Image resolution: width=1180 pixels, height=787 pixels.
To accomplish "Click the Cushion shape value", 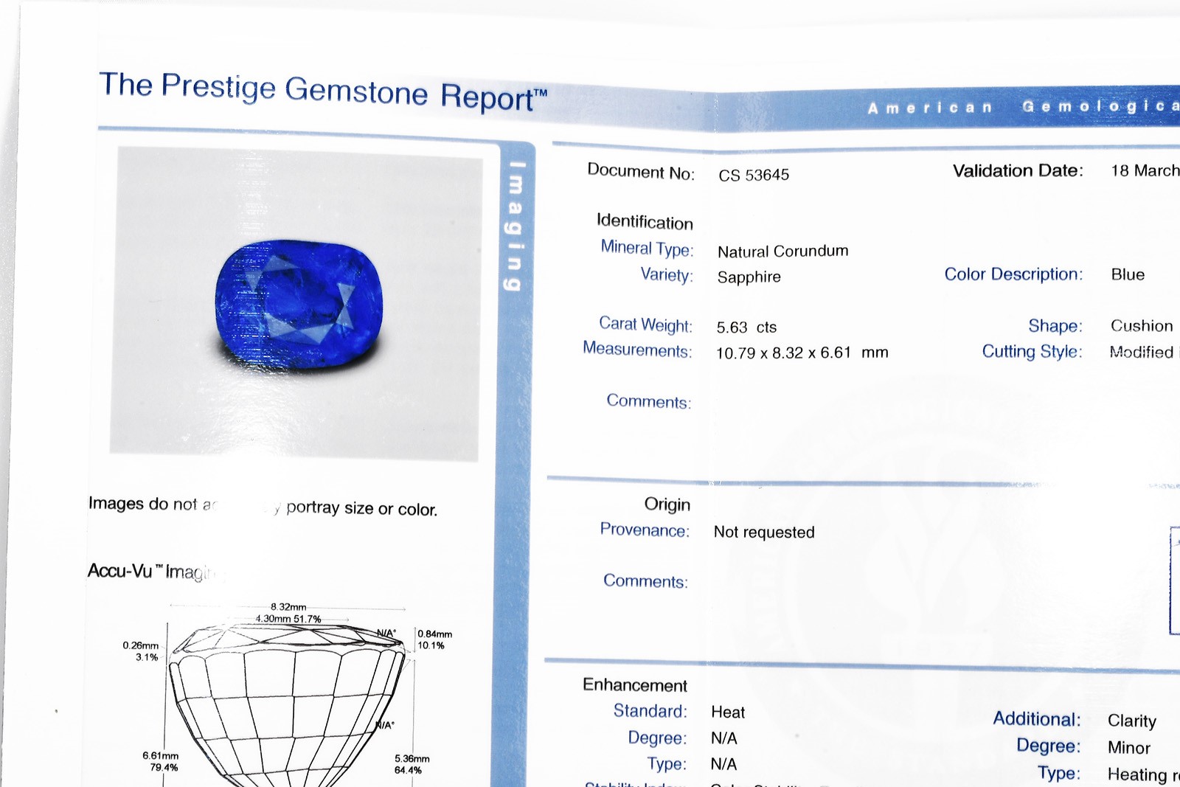I will coord(1141,326).
